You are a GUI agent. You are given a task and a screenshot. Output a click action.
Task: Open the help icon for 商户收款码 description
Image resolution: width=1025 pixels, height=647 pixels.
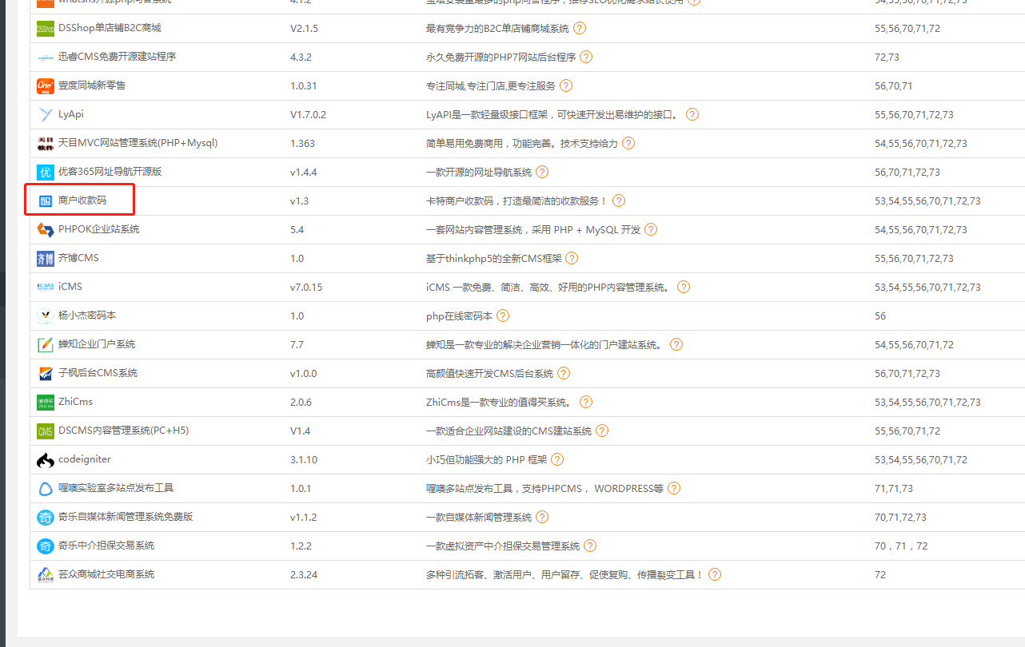pos(619,200)
